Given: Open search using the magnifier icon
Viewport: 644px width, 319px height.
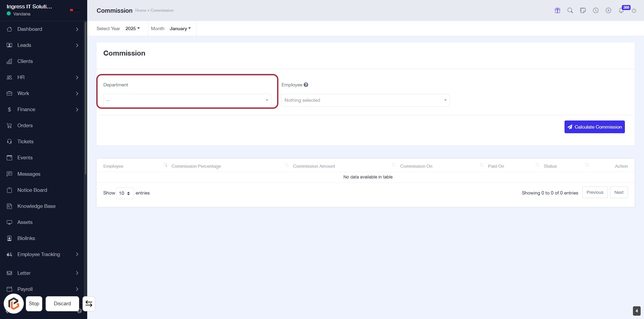Looking at the screenshot, I should pyautogui.click(x=570, y=10).
